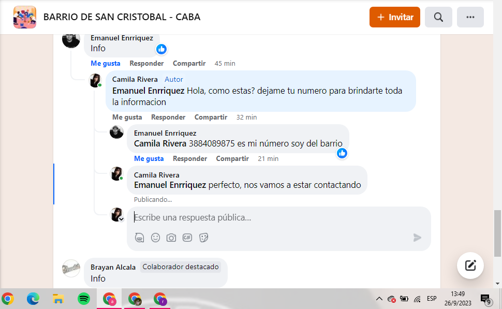Open the three-dots more options menu
The width and height of the screenshot is (502, 309).
pyautogui.click(x=470, y=17)
